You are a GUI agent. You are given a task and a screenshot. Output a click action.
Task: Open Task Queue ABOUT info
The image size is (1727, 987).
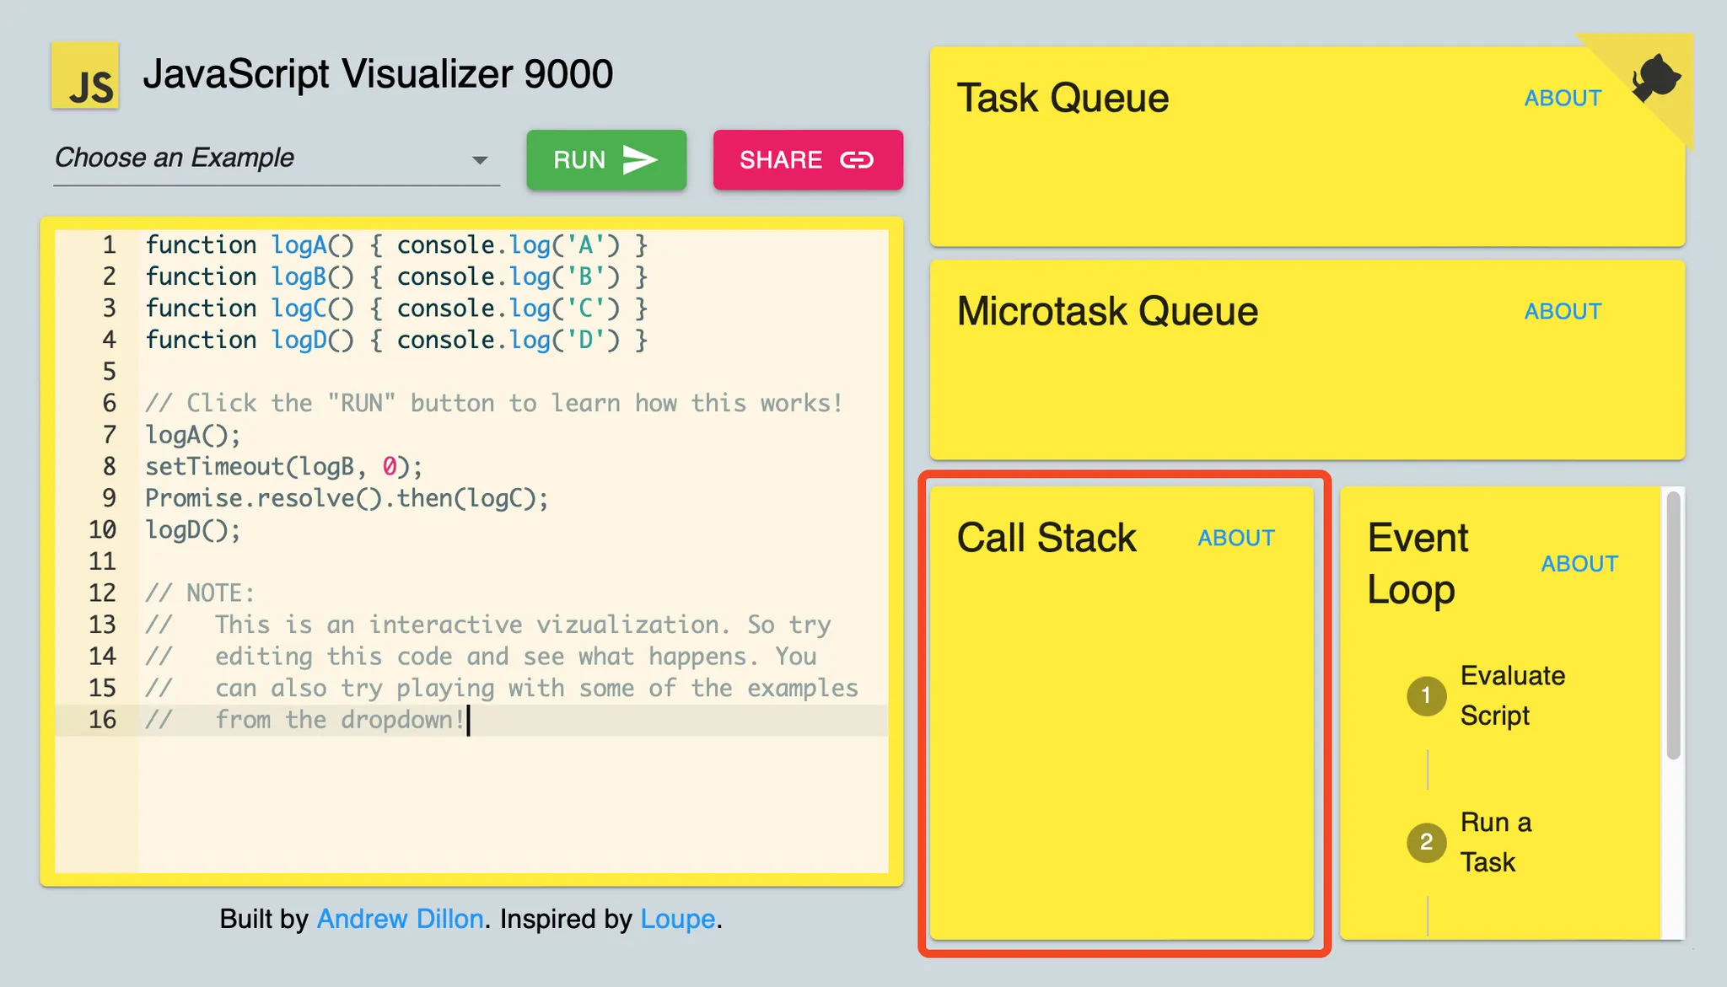coord(1562,99)
